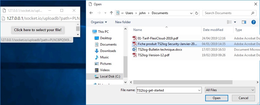The width and height of the screenshot is (260, 105).
Task: Open the All Files type dropdown
Action: point(230,90)
